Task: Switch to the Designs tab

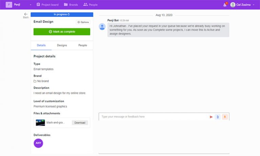Action: (x=62, y=45)
